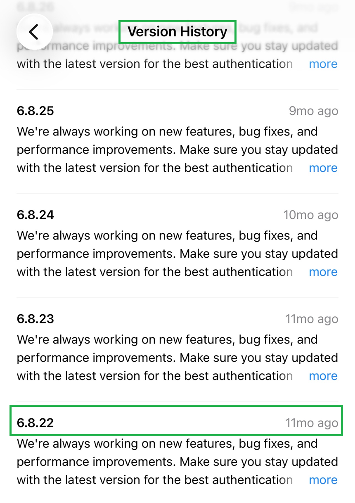Tap the description text of version 6.8.24

165,254
